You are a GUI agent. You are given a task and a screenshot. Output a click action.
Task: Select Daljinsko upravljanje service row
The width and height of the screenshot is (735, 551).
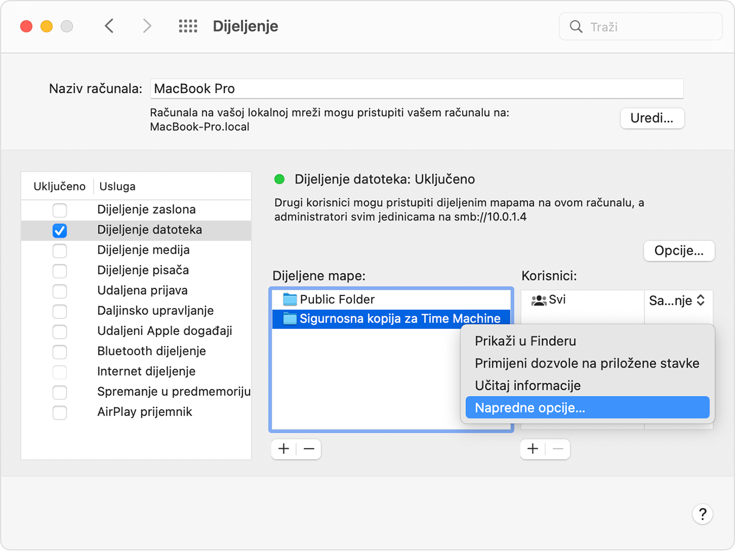click(136, 311)
